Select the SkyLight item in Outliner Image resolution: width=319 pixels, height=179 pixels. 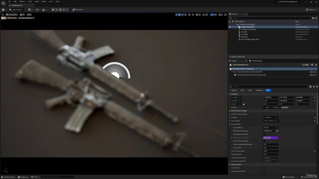[x=244, y=37]
